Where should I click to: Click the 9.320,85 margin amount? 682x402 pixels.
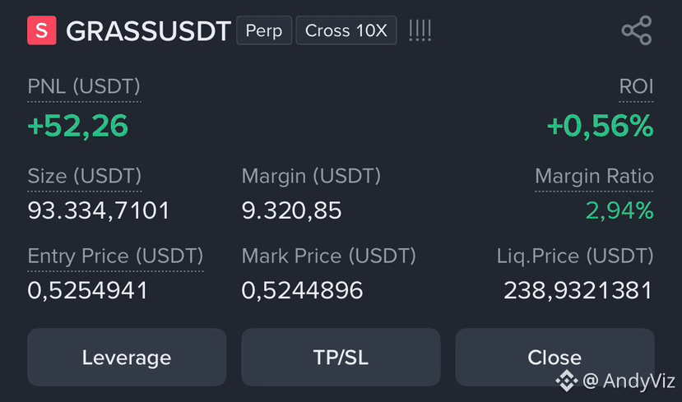(x=291, y=210)
